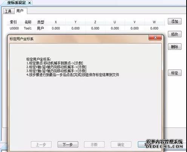The width and height of the screenshot is (187, 152).
Task: Select the U0000 row index cell
Action: [14, 28]
